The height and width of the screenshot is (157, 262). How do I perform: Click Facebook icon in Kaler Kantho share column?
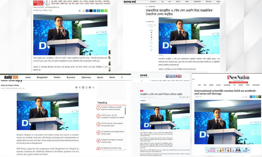[151, 32]
